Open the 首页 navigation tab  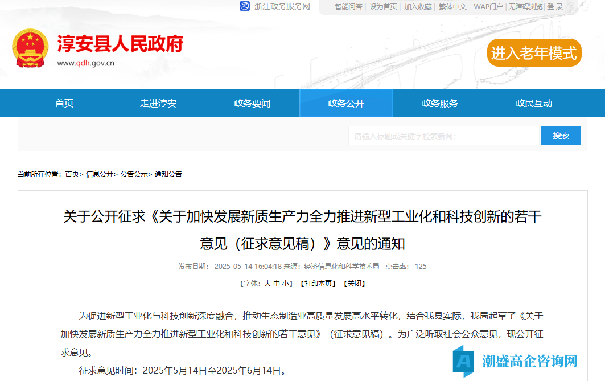click(x=64, y=103)
